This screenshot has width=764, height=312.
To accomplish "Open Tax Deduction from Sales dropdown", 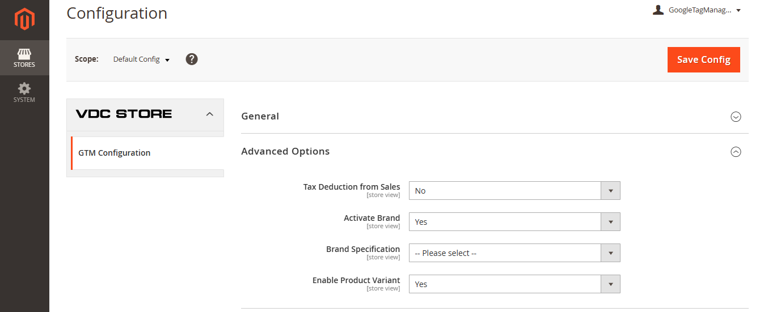I will tap(514, 191).
